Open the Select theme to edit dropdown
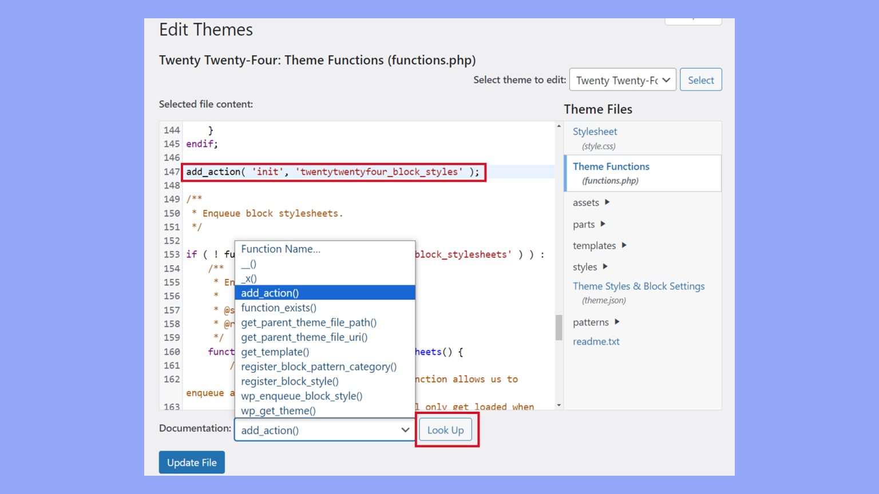879x494 pixels. [x=622, y=80]
